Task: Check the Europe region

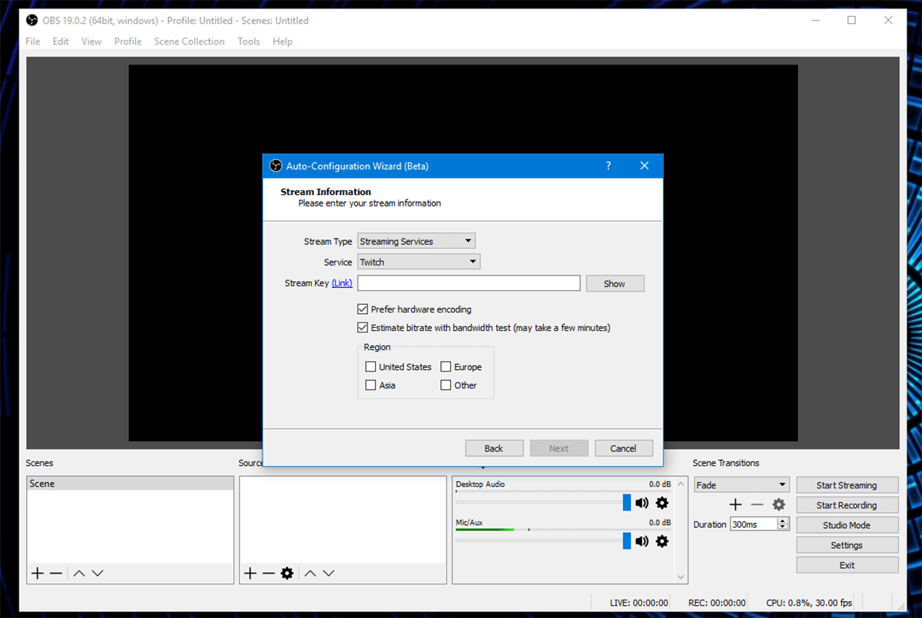Action: (446, 367)
